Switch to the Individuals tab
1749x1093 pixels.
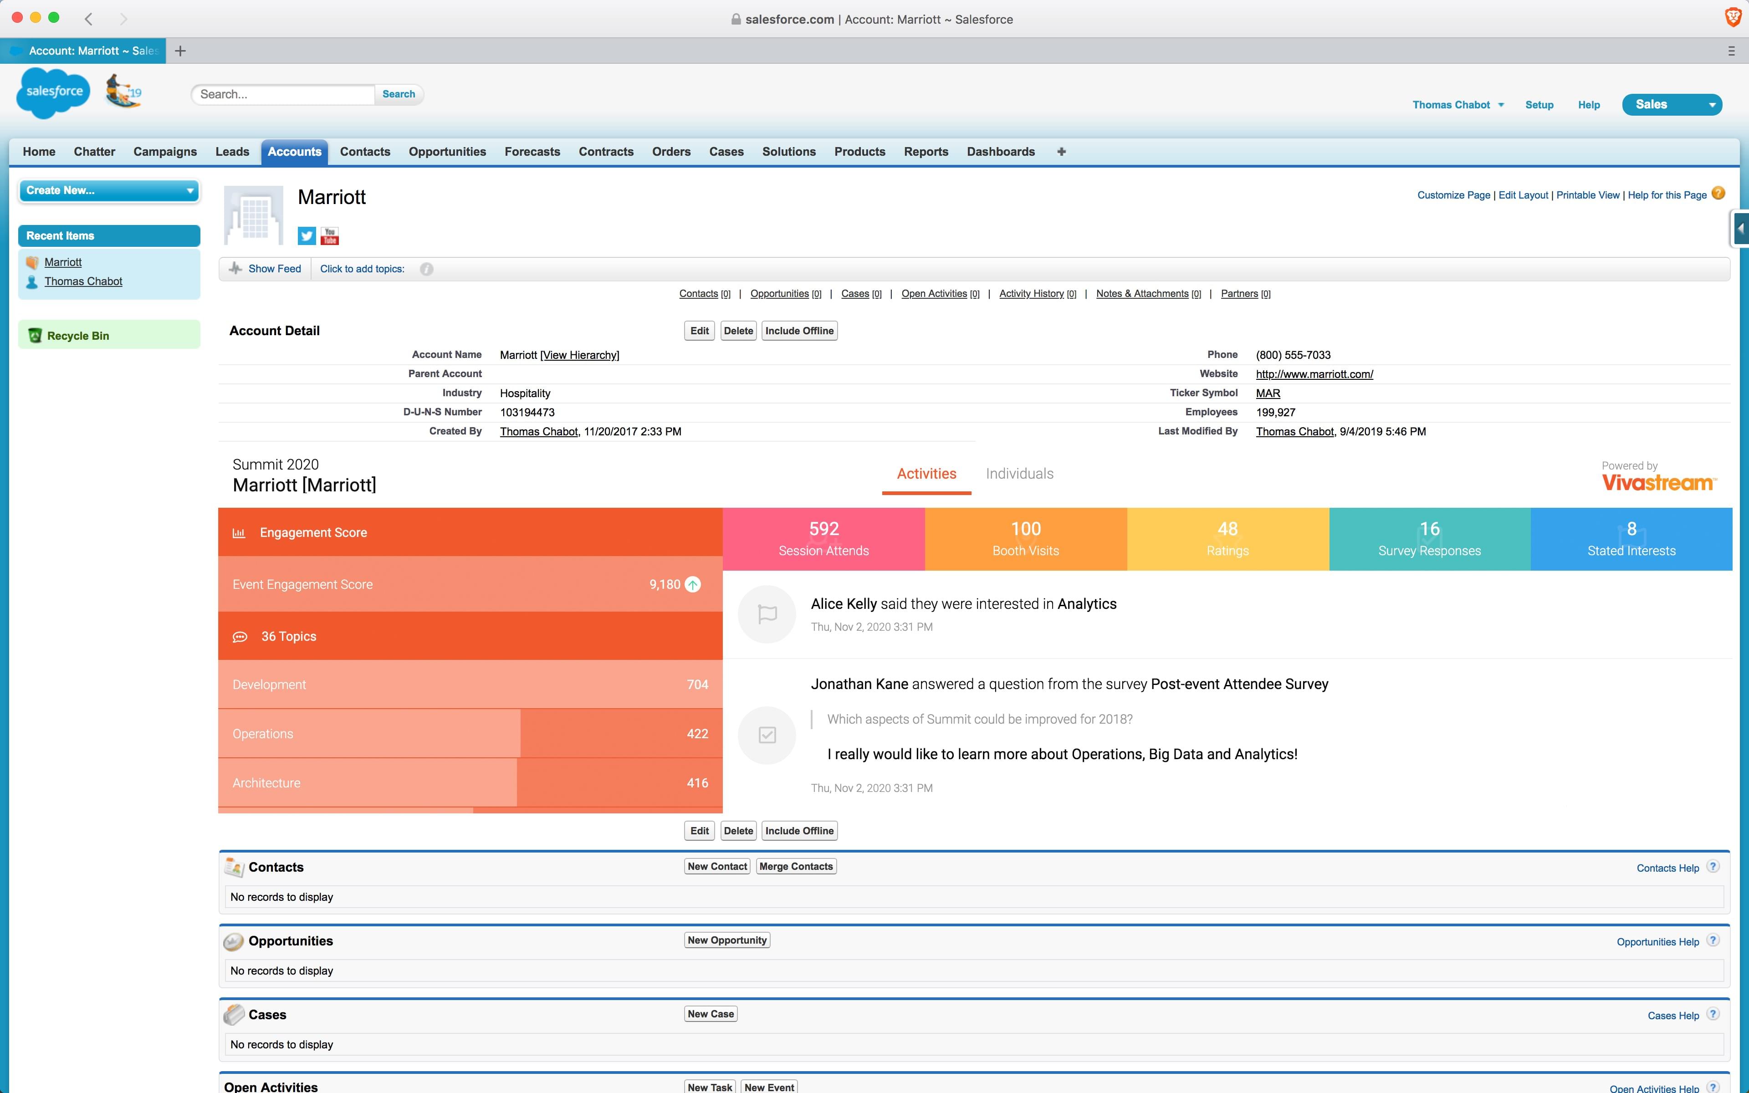coord(1019,474)
